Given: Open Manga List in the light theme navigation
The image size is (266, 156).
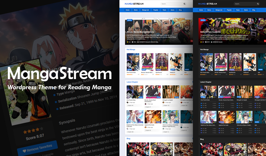Looking at the screenshot, I should pos(145,10).
